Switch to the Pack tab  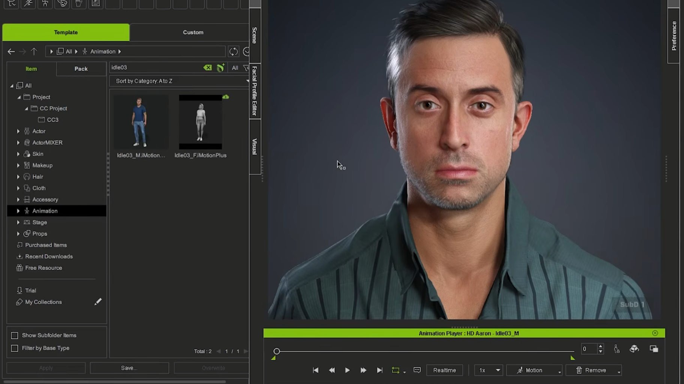[x=81, y=69]
